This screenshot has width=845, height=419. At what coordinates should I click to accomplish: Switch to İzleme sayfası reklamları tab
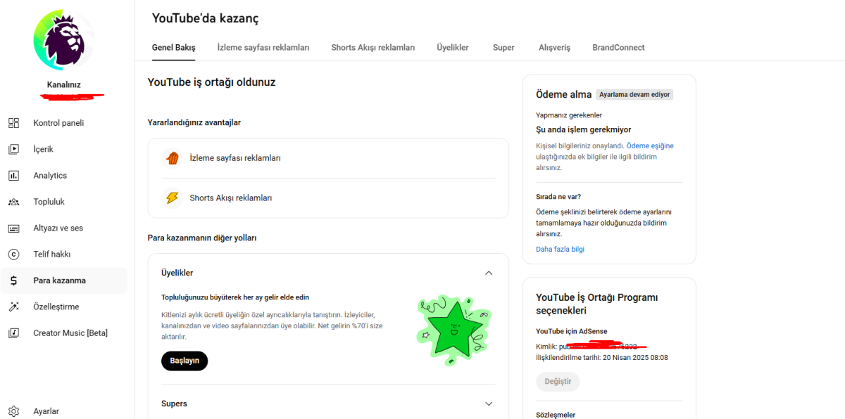point(263,48)
